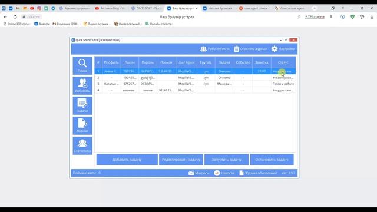Viewport: 377px width, 212px height.
Task: Sort by the Задача column header
Action: tap(224, 62)
